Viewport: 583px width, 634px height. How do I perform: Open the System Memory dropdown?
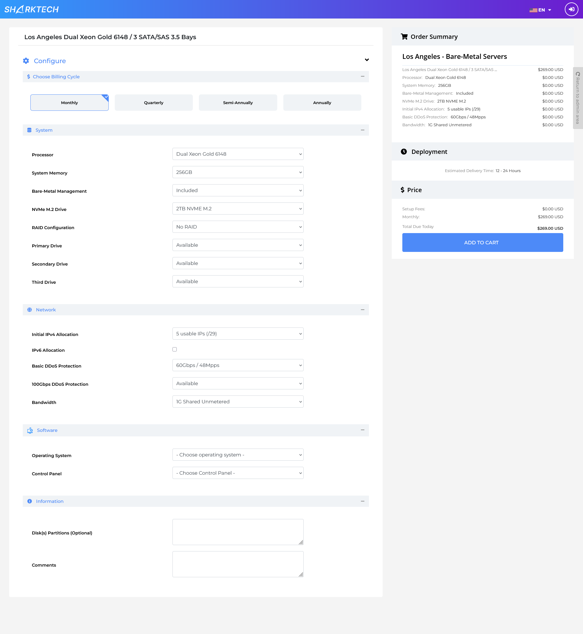pyautogui.click(x=238, y=172)
